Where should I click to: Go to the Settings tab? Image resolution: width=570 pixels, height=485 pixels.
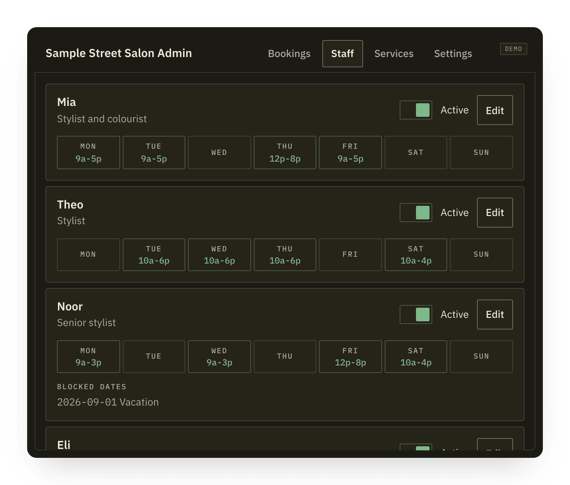click(453, 54)
